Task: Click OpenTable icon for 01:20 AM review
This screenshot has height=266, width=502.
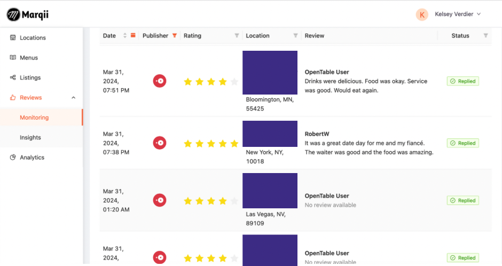Action: (x=160, y=200)
